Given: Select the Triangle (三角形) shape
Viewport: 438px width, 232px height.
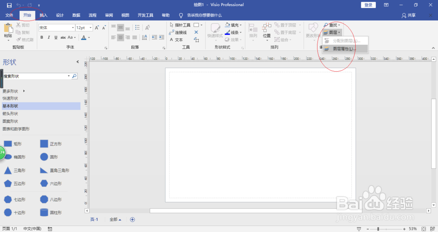Looking at the screenshot, I should (x=14, y=170).
